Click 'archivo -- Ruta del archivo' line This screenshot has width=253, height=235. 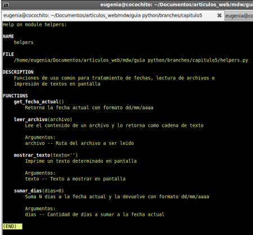[79, 143]
